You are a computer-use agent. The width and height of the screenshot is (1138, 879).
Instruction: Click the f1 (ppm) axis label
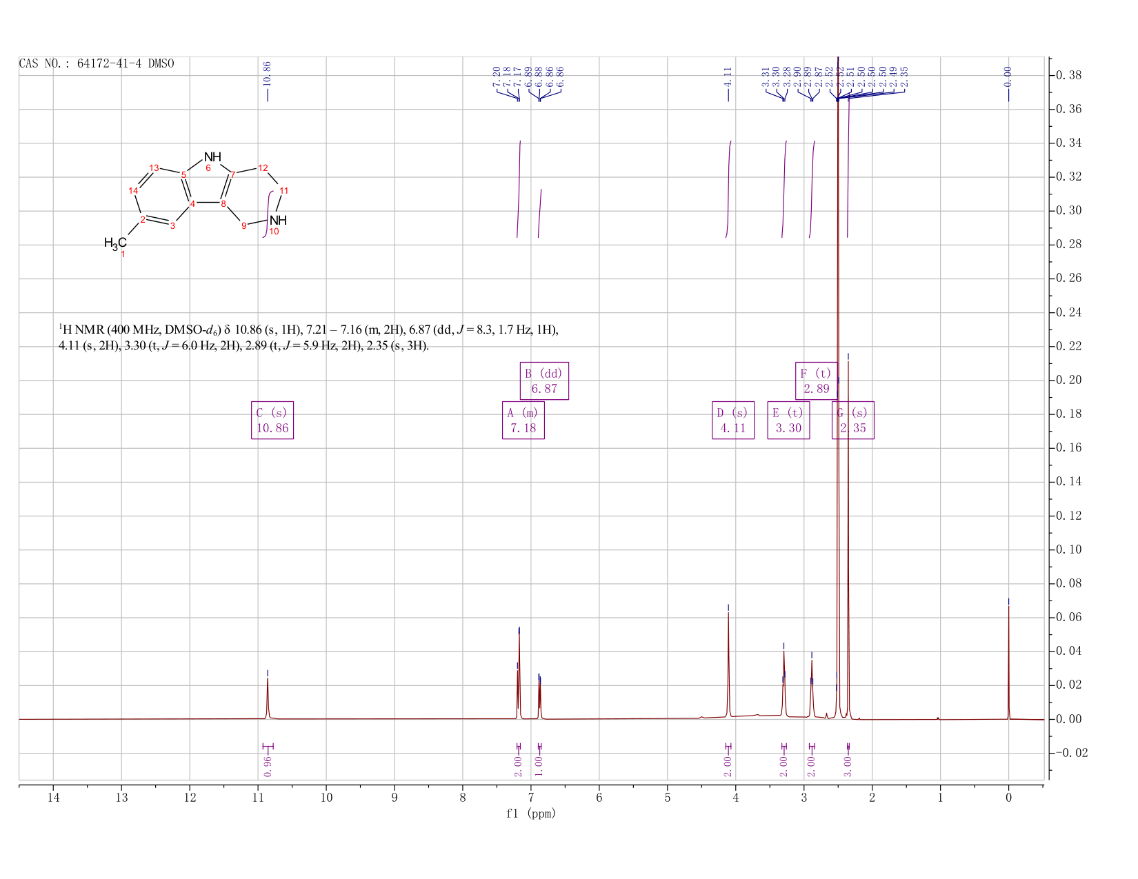point(531,814)
